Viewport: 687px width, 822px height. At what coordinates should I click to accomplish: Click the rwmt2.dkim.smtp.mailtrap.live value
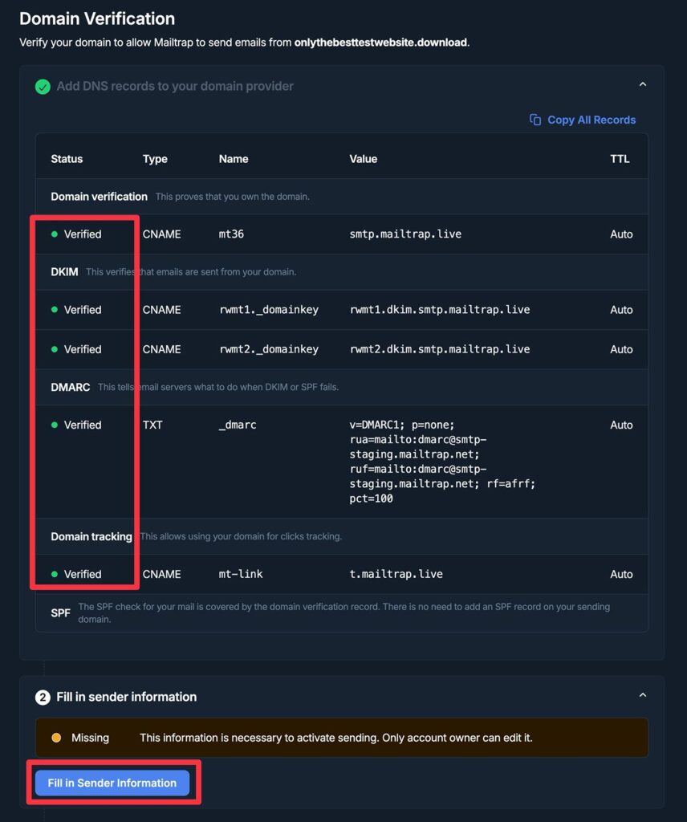(440, 349)
